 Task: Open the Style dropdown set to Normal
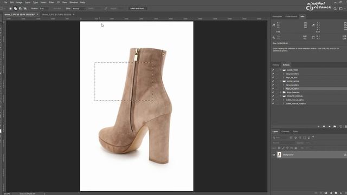[x=79, y=9]
